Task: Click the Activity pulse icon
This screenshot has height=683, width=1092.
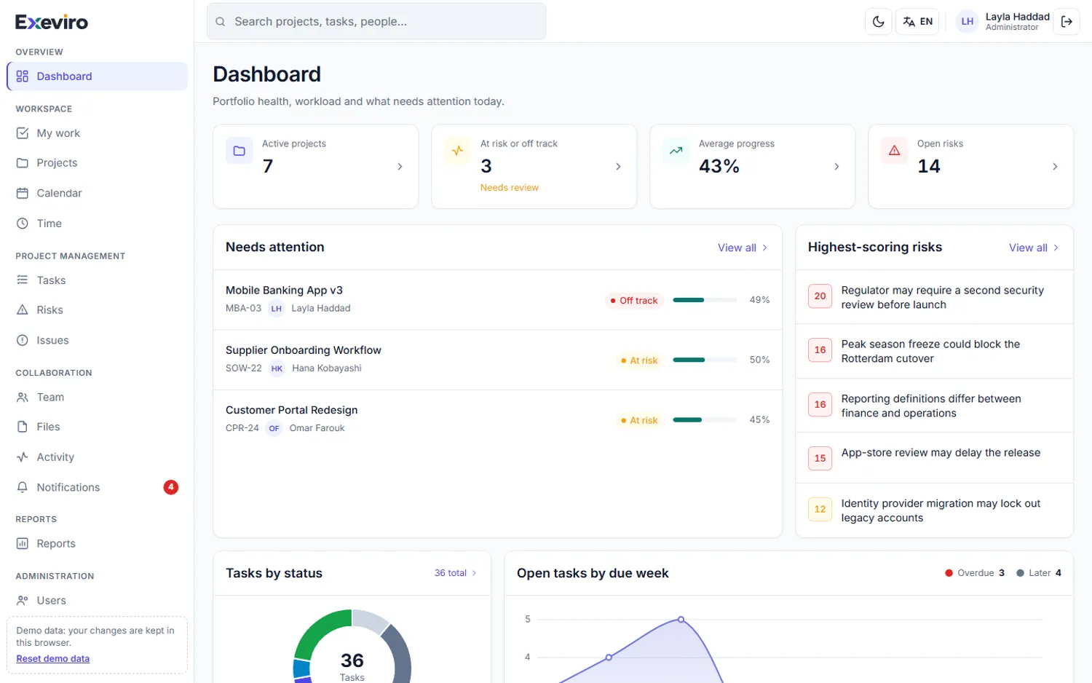Action: [x=23, y=457]
